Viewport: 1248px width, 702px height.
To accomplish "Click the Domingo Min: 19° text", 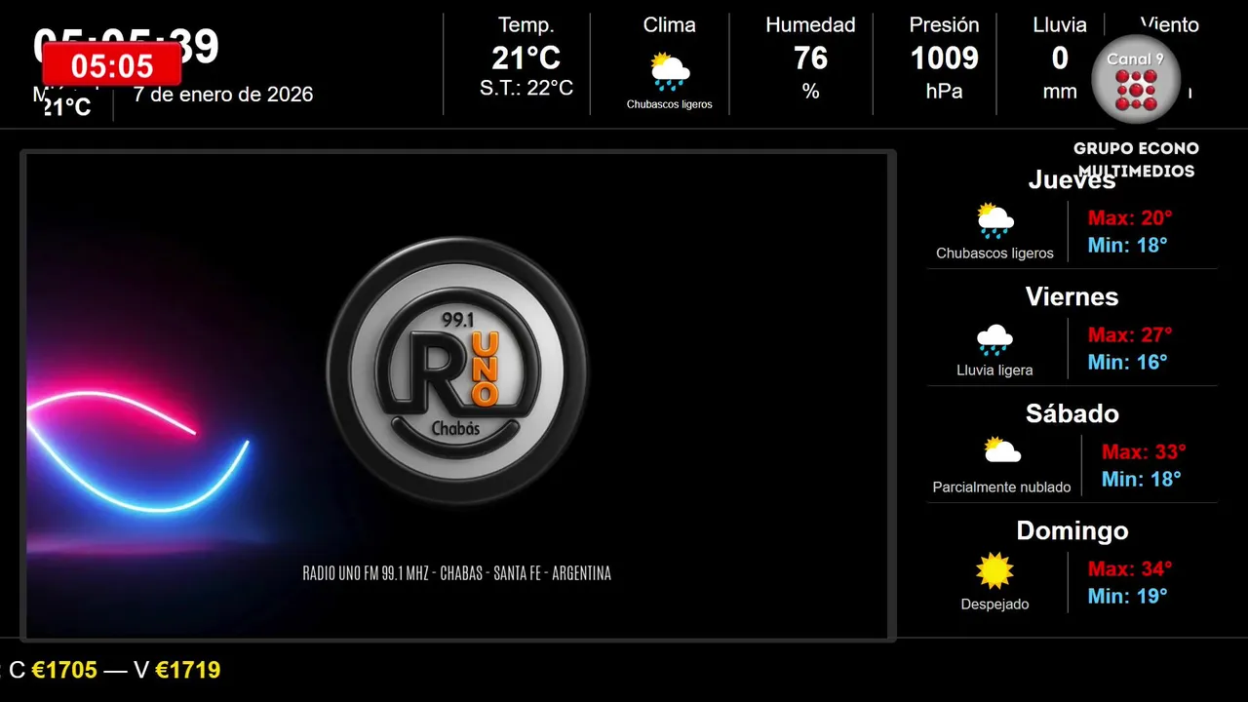I will click(1127, 597).
